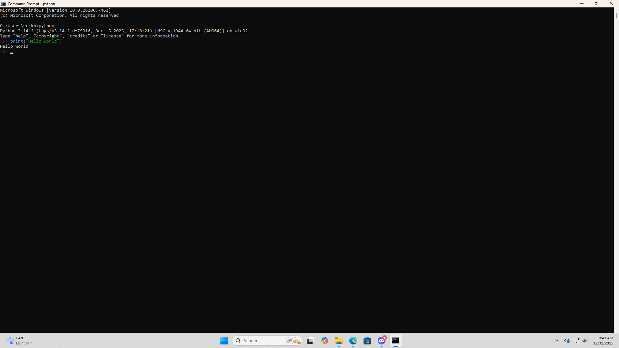Screen dimensions: 619x348
Task: Open Microsoft Store from the taskbar
Action: [367, 341]
